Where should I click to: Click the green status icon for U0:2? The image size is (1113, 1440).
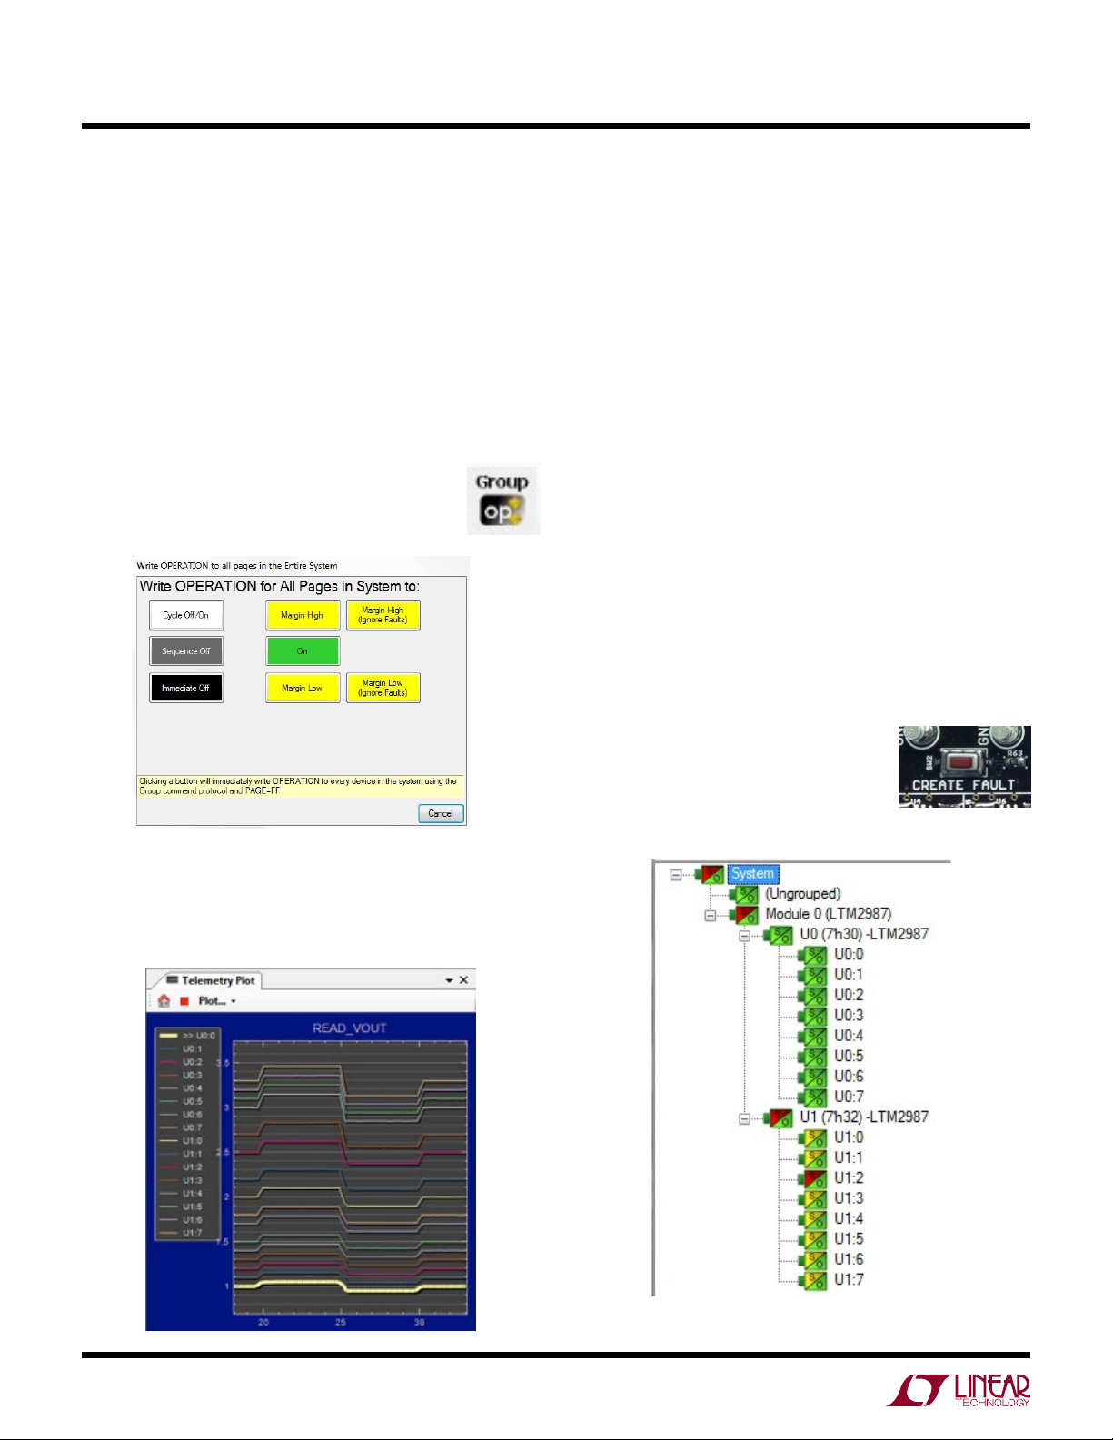(814, 996)
